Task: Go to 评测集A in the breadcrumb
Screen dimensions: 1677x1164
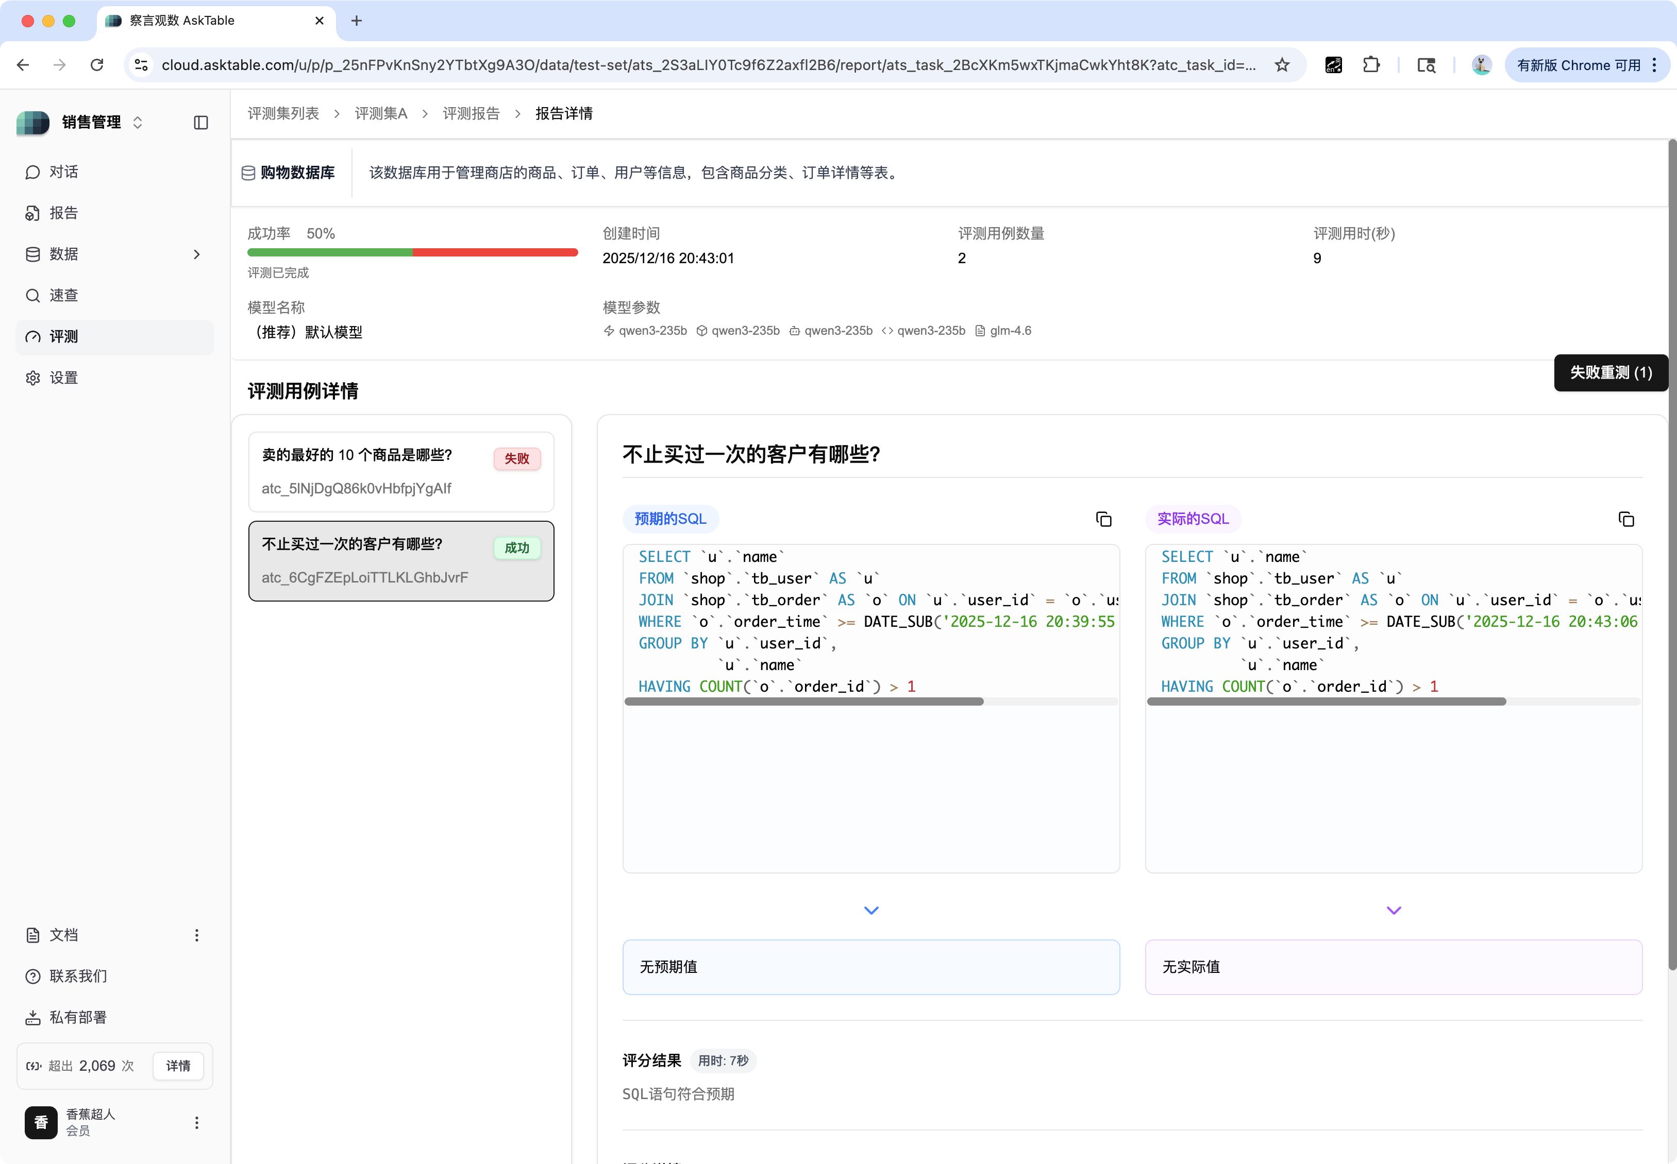Action: tap(380, 114)
